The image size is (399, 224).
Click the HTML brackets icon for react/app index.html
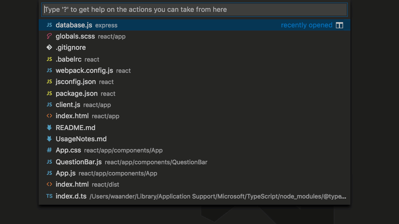point(49,116)
